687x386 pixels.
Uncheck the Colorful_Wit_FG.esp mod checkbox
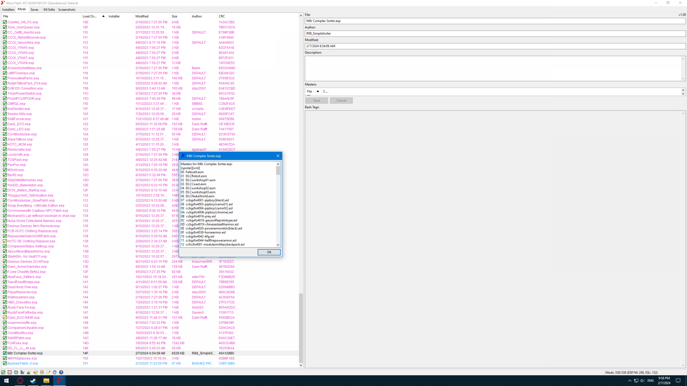tap(5, 22)
